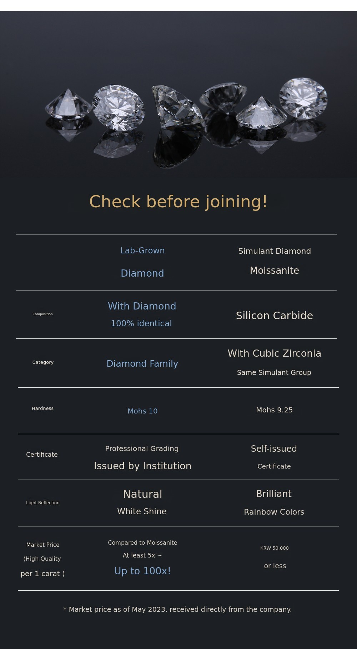Viewport: 357px width, 649px height.
Task: Click the Brilliant Rainbow Colors cell
Action: 274,503
